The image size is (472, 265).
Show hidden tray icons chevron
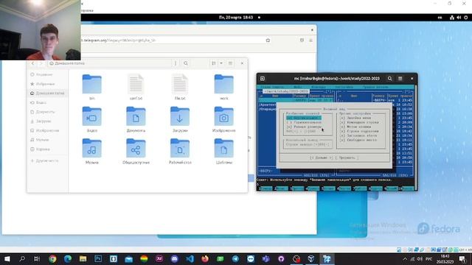405,259
